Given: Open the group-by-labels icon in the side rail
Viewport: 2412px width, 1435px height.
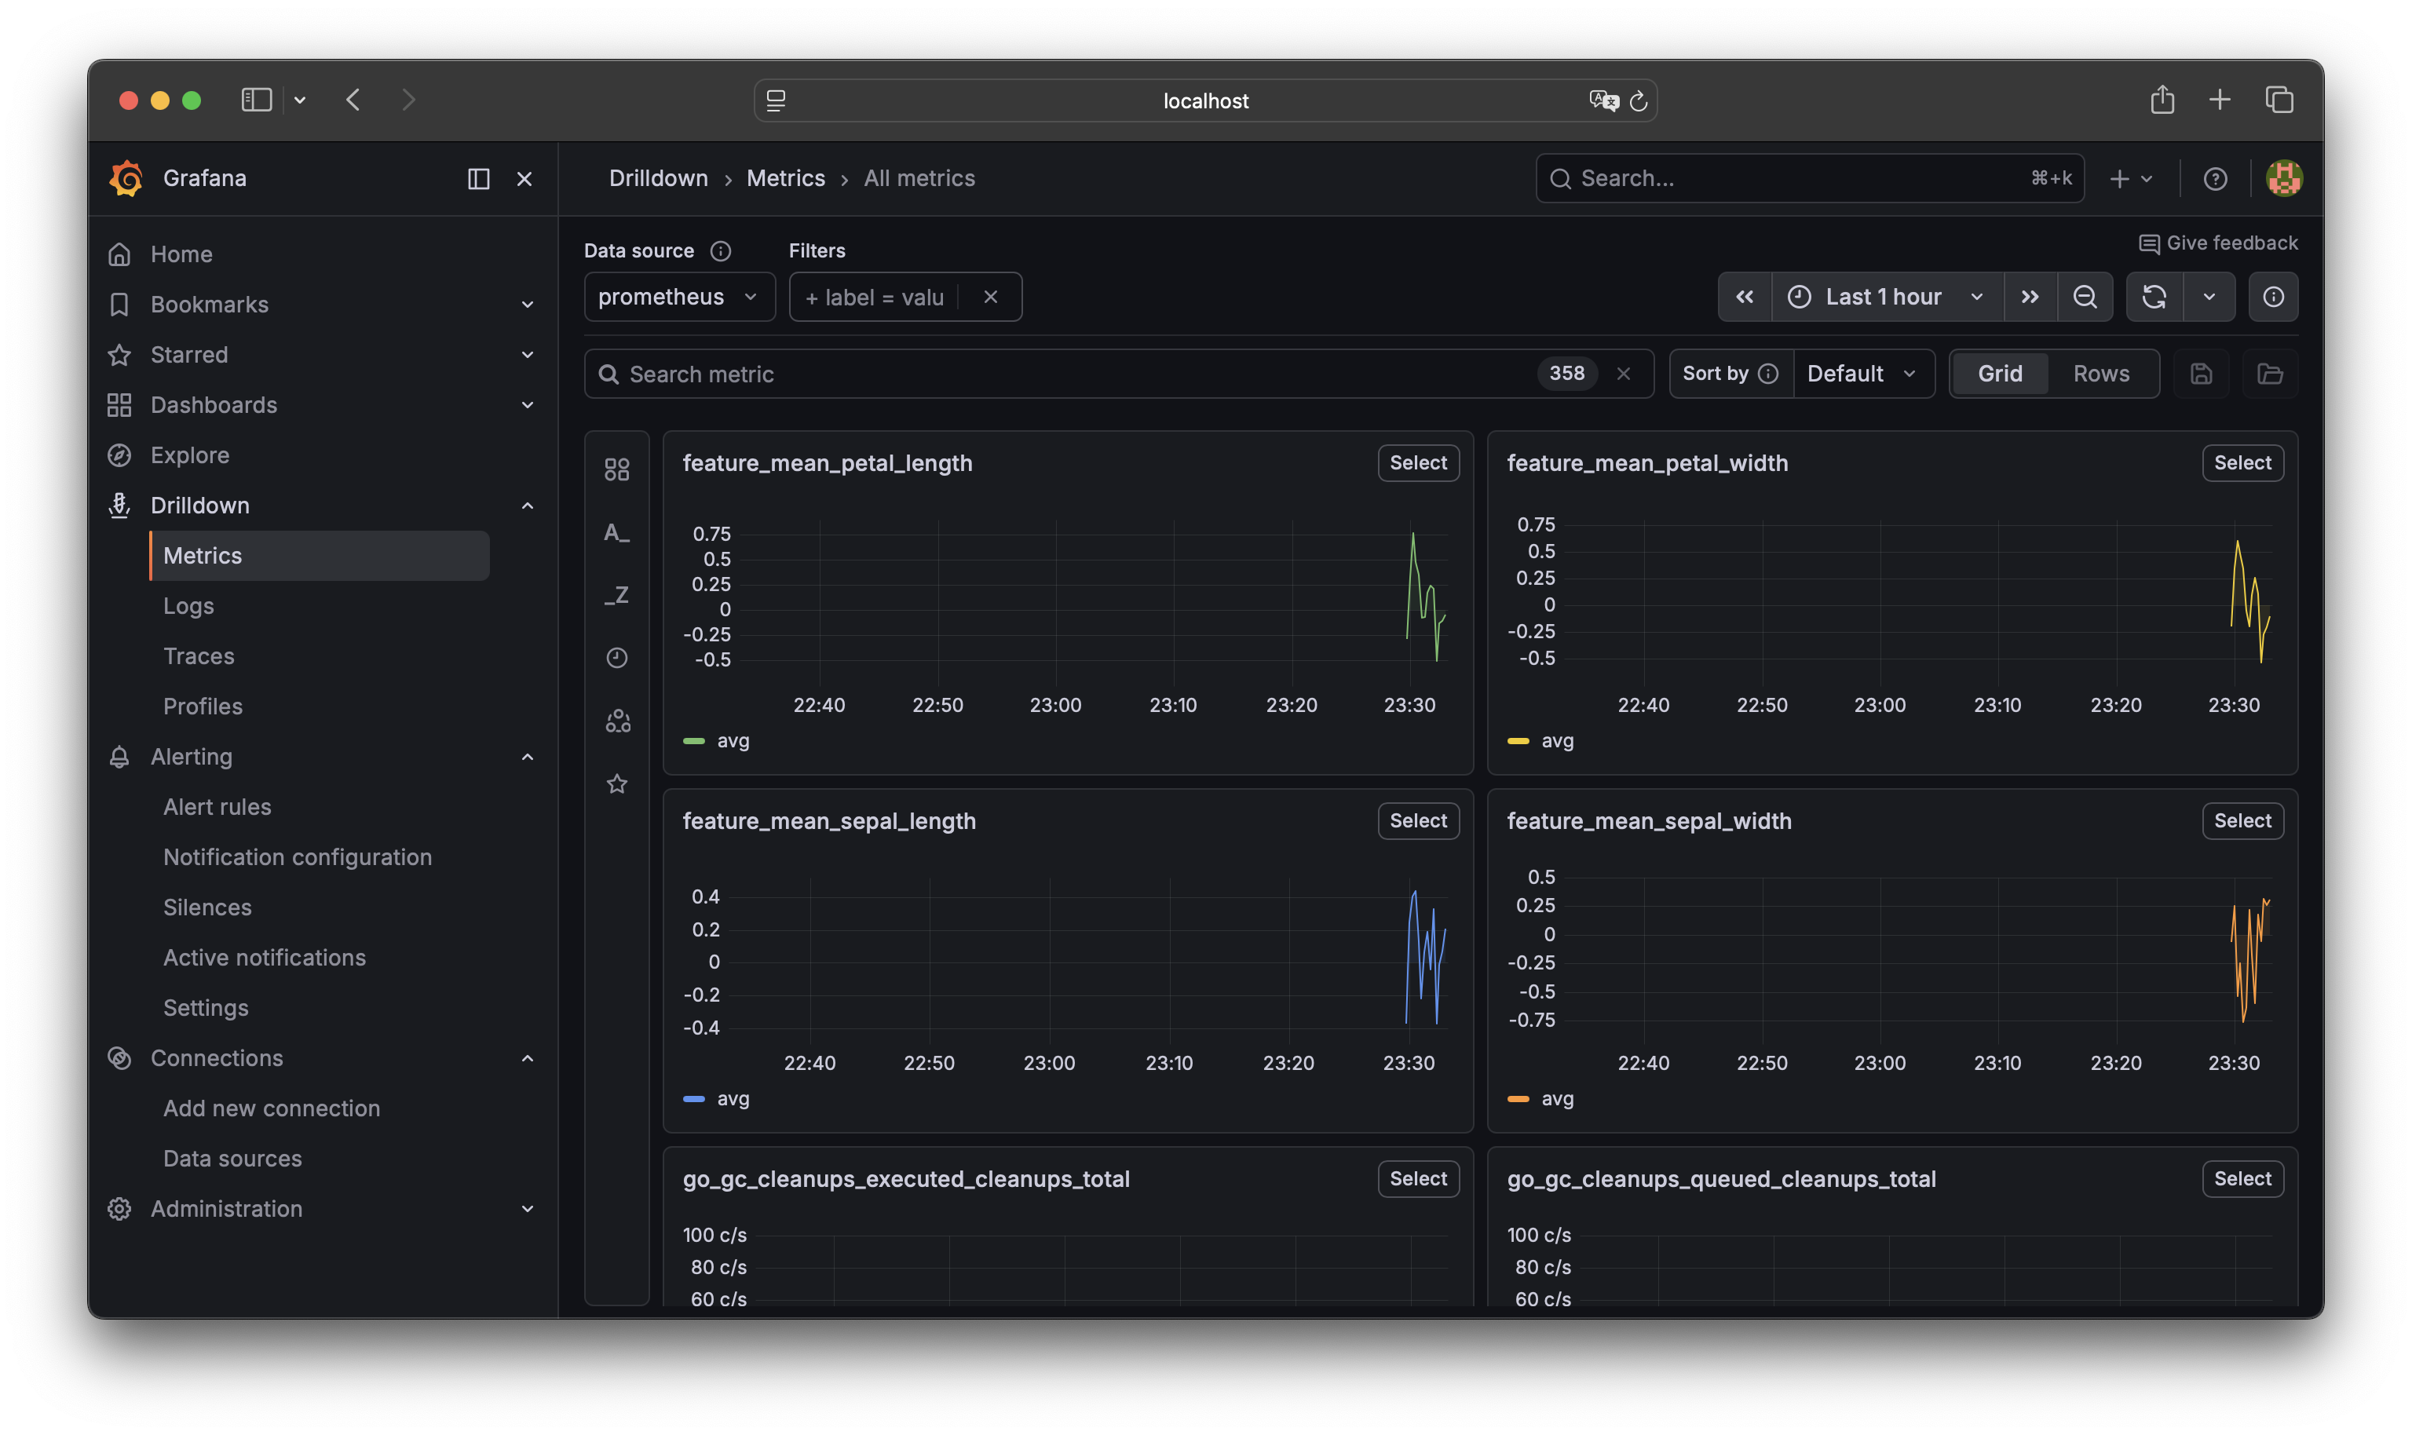Looking at the screenshot, I should click(x=617, y=721).
